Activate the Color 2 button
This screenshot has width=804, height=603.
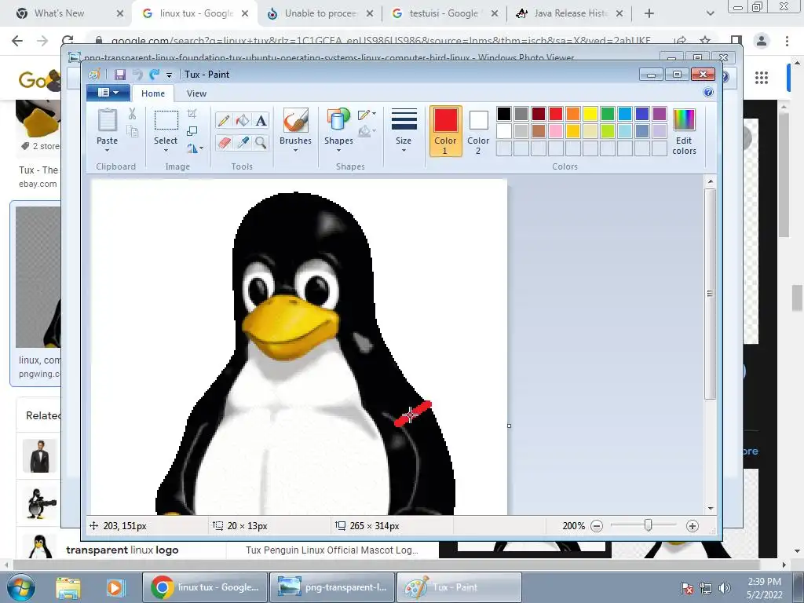tap(478, 131)
